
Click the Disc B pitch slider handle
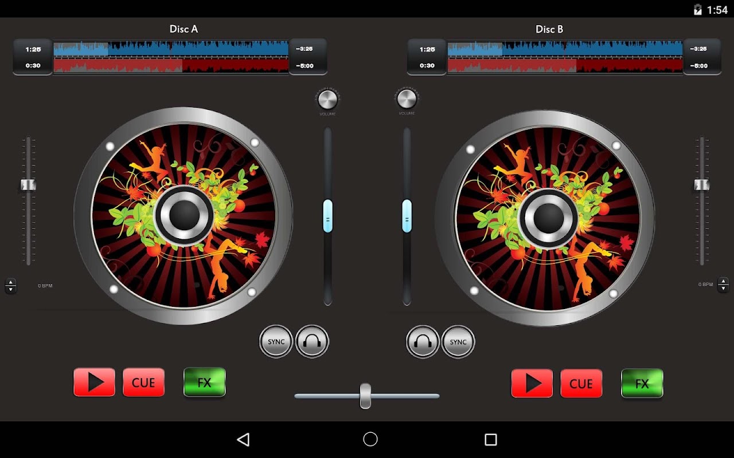[701, 184]
